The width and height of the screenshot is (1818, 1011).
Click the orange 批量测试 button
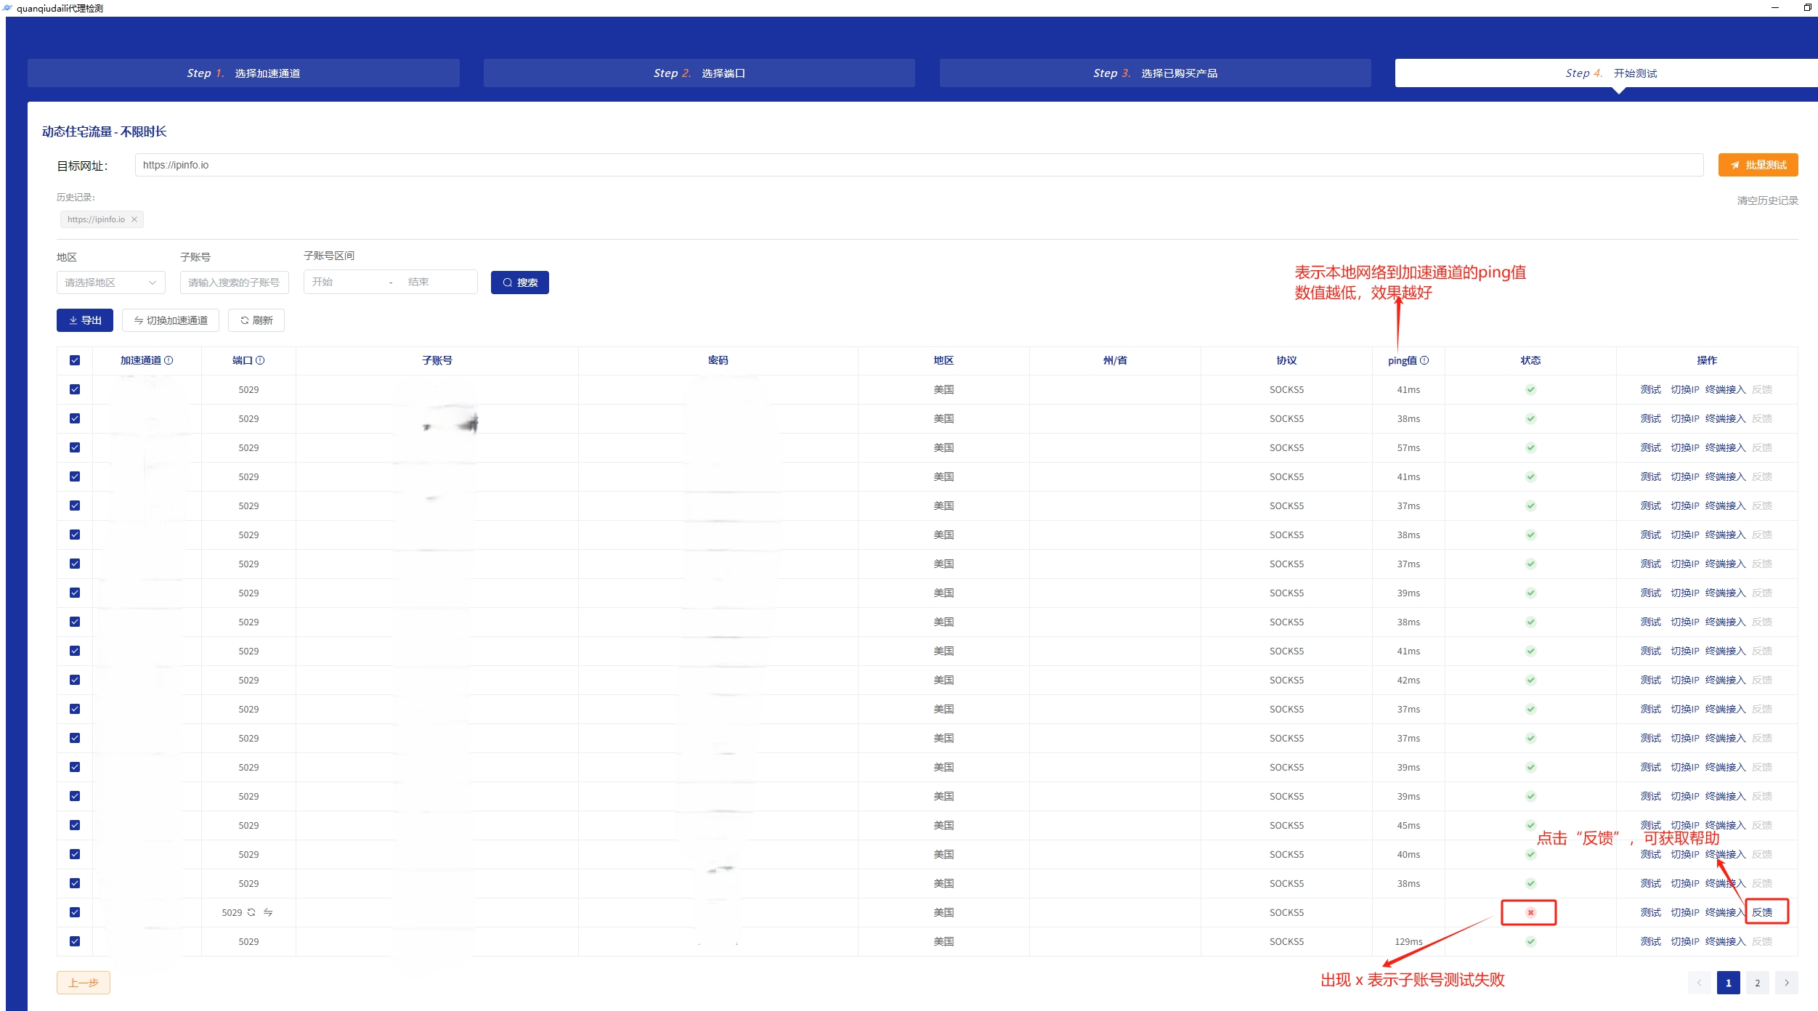point(1758,165)
